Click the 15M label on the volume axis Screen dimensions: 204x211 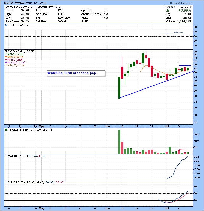196,135
